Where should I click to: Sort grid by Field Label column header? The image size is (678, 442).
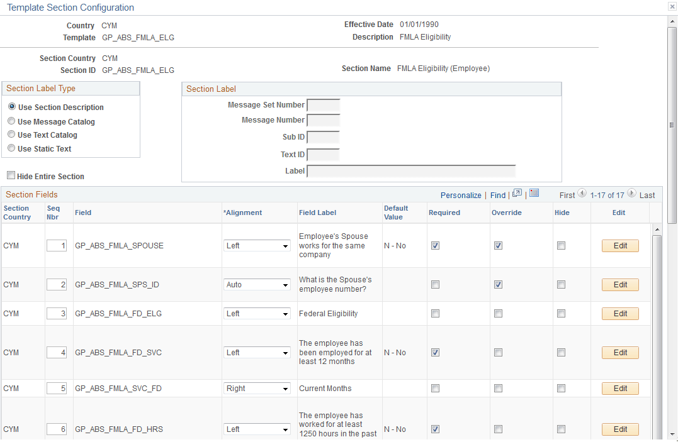(317, 213)
